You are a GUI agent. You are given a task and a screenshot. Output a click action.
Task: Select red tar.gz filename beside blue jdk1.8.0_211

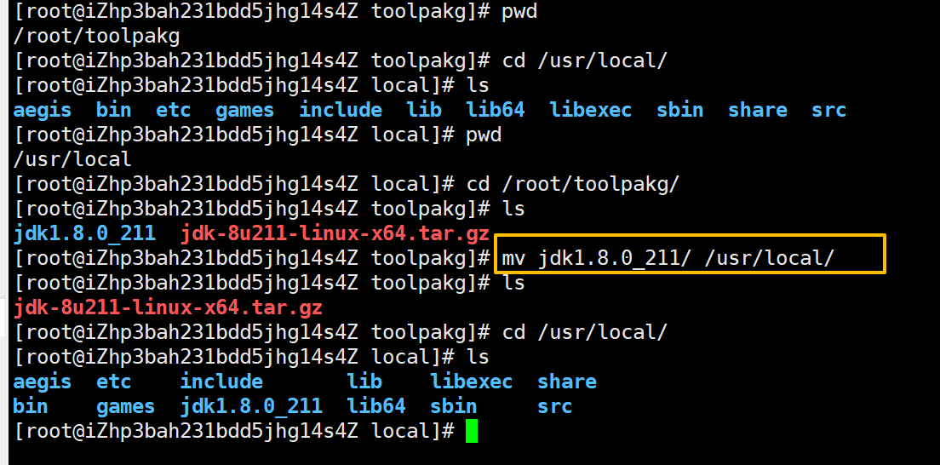tap(335, 232)
